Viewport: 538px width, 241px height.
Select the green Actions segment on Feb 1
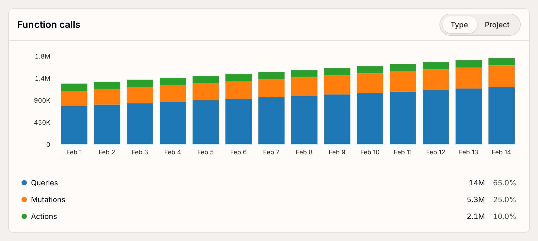click(74, 88)
